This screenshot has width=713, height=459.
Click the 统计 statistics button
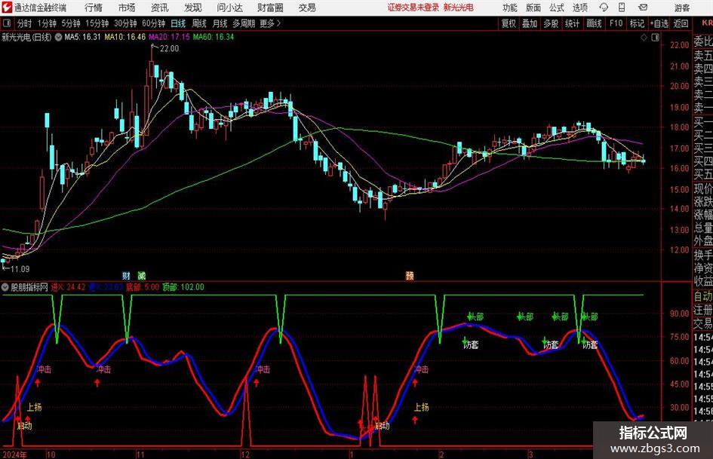(572, 23)
